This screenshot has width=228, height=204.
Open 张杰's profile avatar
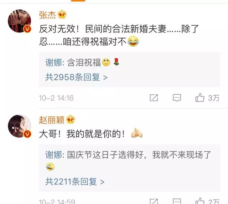pos(20,21)
